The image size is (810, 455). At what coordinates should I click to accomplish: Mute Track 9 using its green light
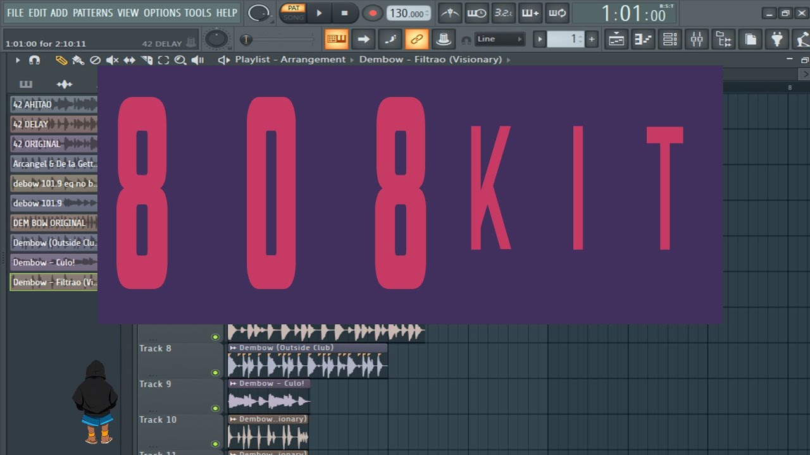[215, 408]
